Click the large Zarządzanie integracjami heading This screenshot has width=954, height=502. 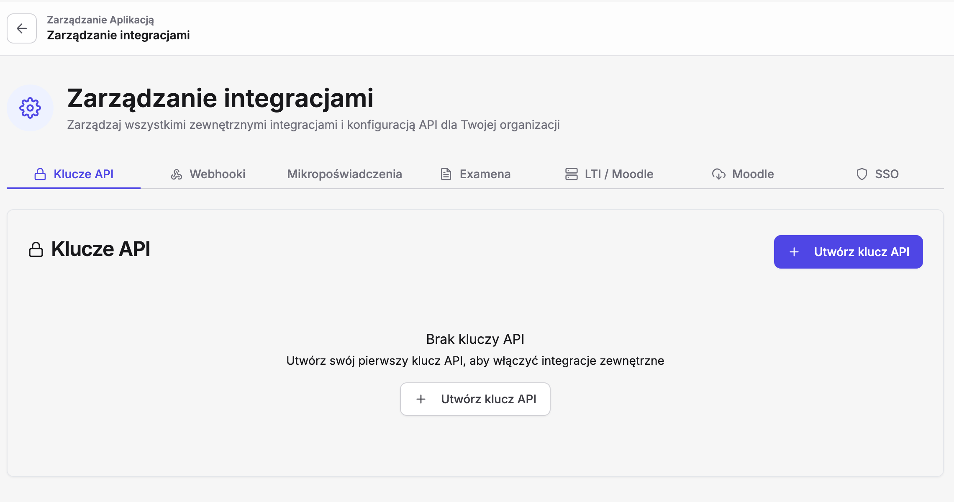pyautogui.click(x=220, y=99)
